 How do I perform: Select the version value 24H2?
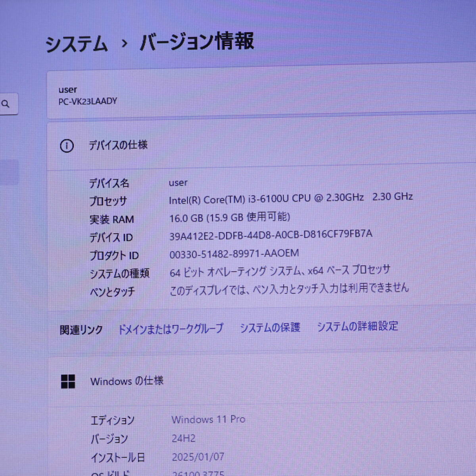coord(183,438)
